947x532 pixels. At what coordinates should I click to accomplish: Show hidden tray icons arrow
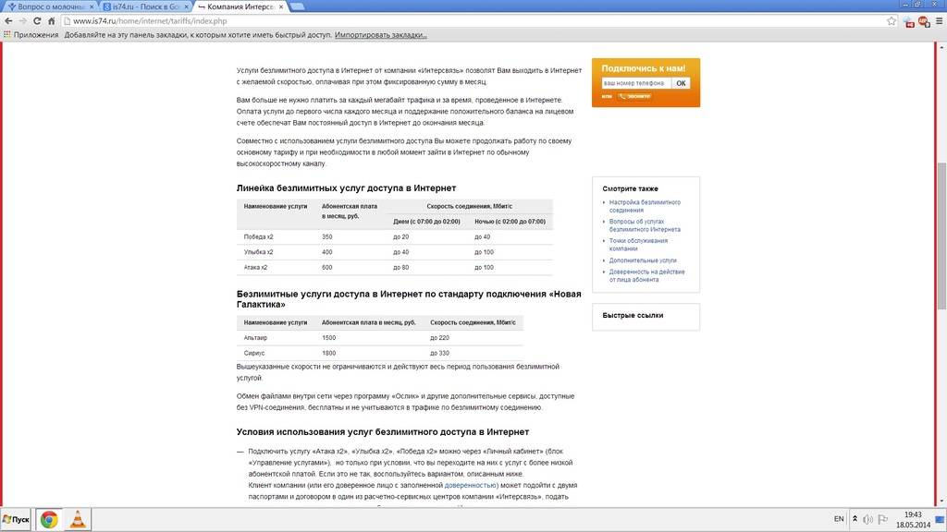tap(855, 519)
